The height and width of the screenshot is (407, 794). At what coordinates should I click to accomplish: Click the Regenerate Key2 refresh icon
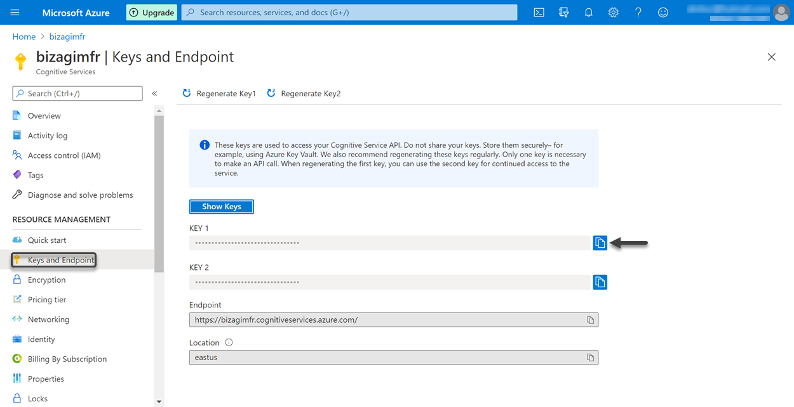pyautogui.click(x=271, y=93)
